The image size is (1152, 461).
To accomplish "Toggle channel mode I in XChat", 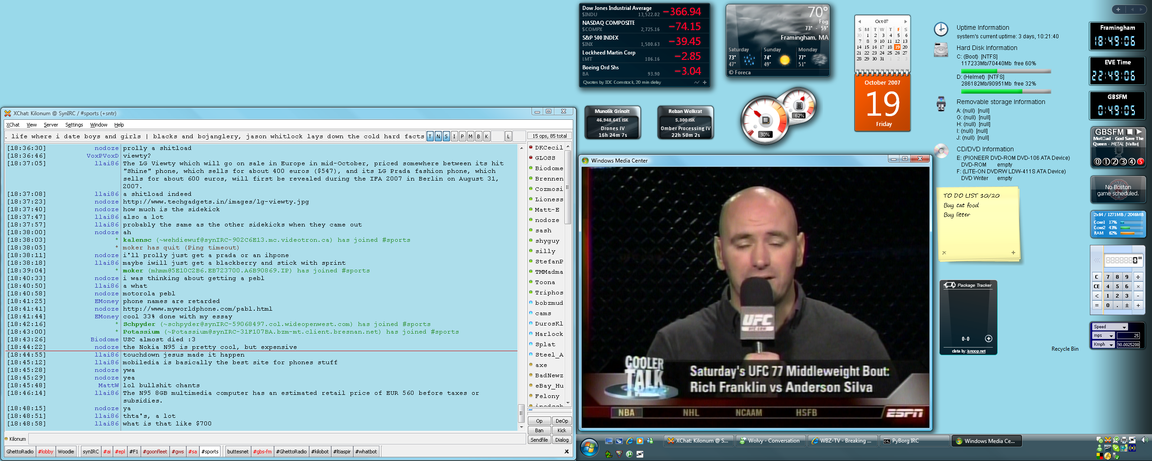I will 454,136.
